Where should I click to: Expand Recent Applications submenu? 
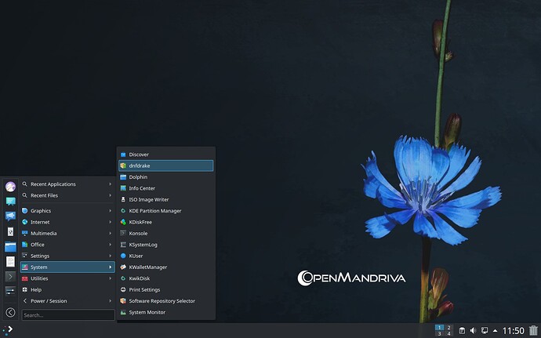(67, 184)
